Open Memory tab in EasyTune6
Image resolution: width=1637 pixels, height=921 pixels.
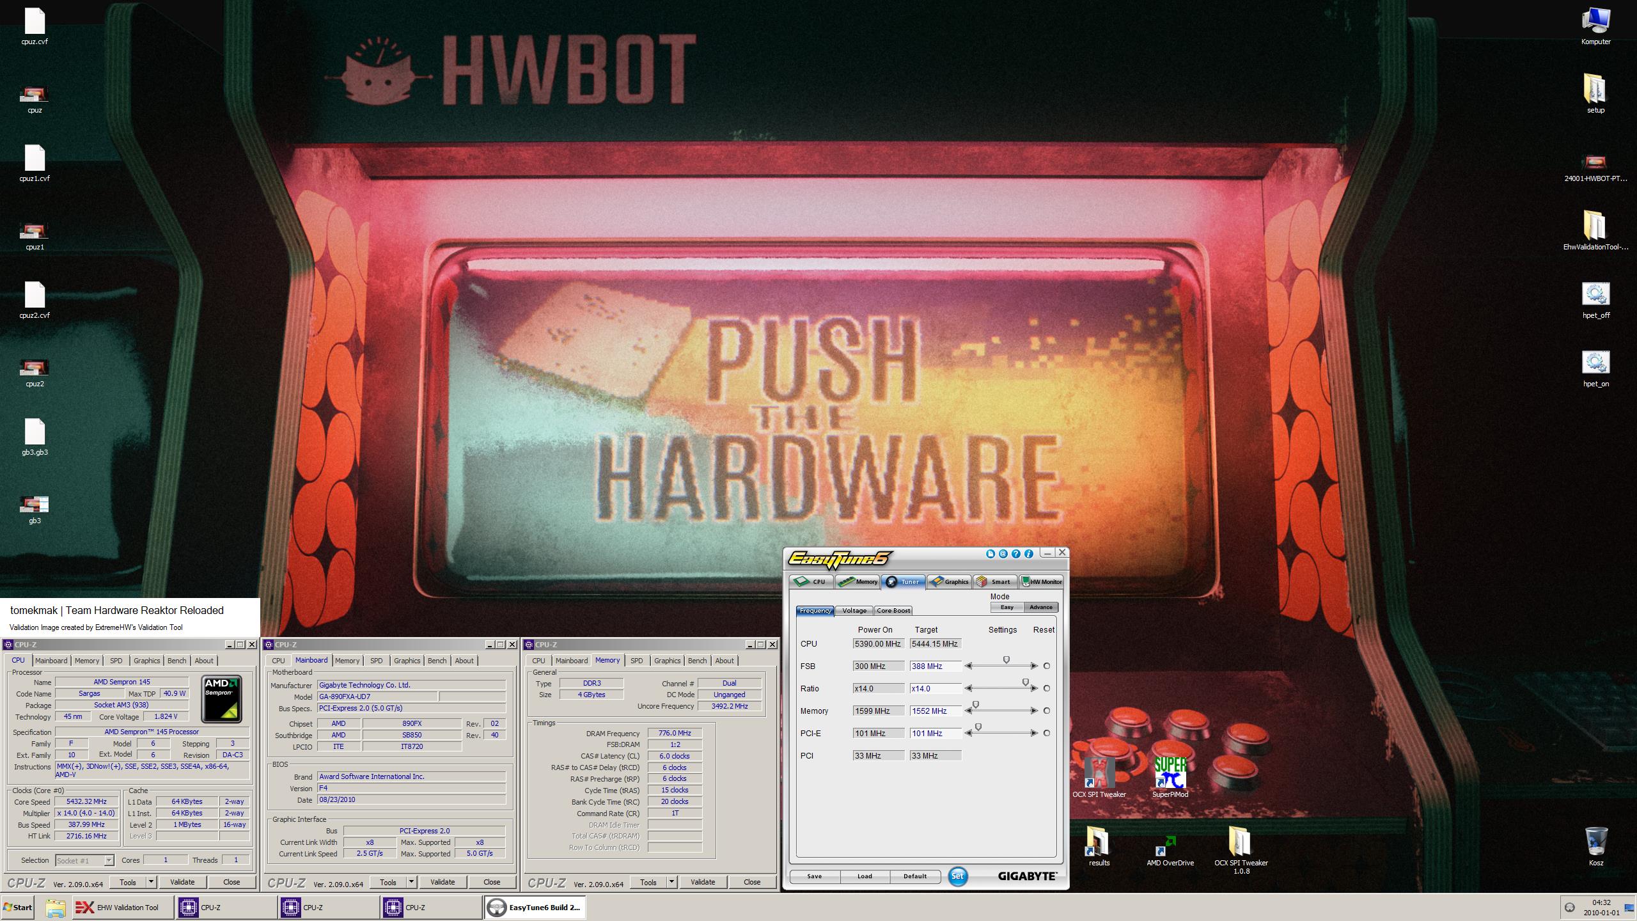point(858,581)
